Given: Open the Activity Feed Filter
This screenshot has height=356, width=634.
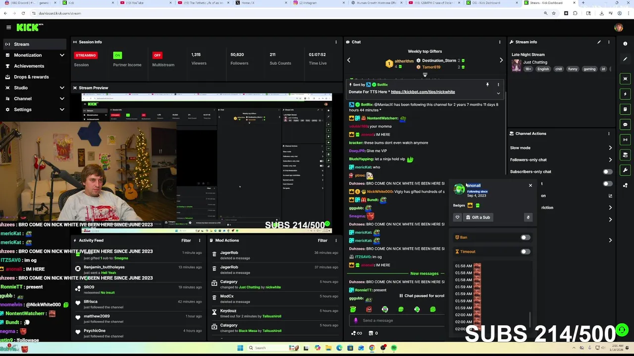Looking at the screenshot, I should (186, 240).
